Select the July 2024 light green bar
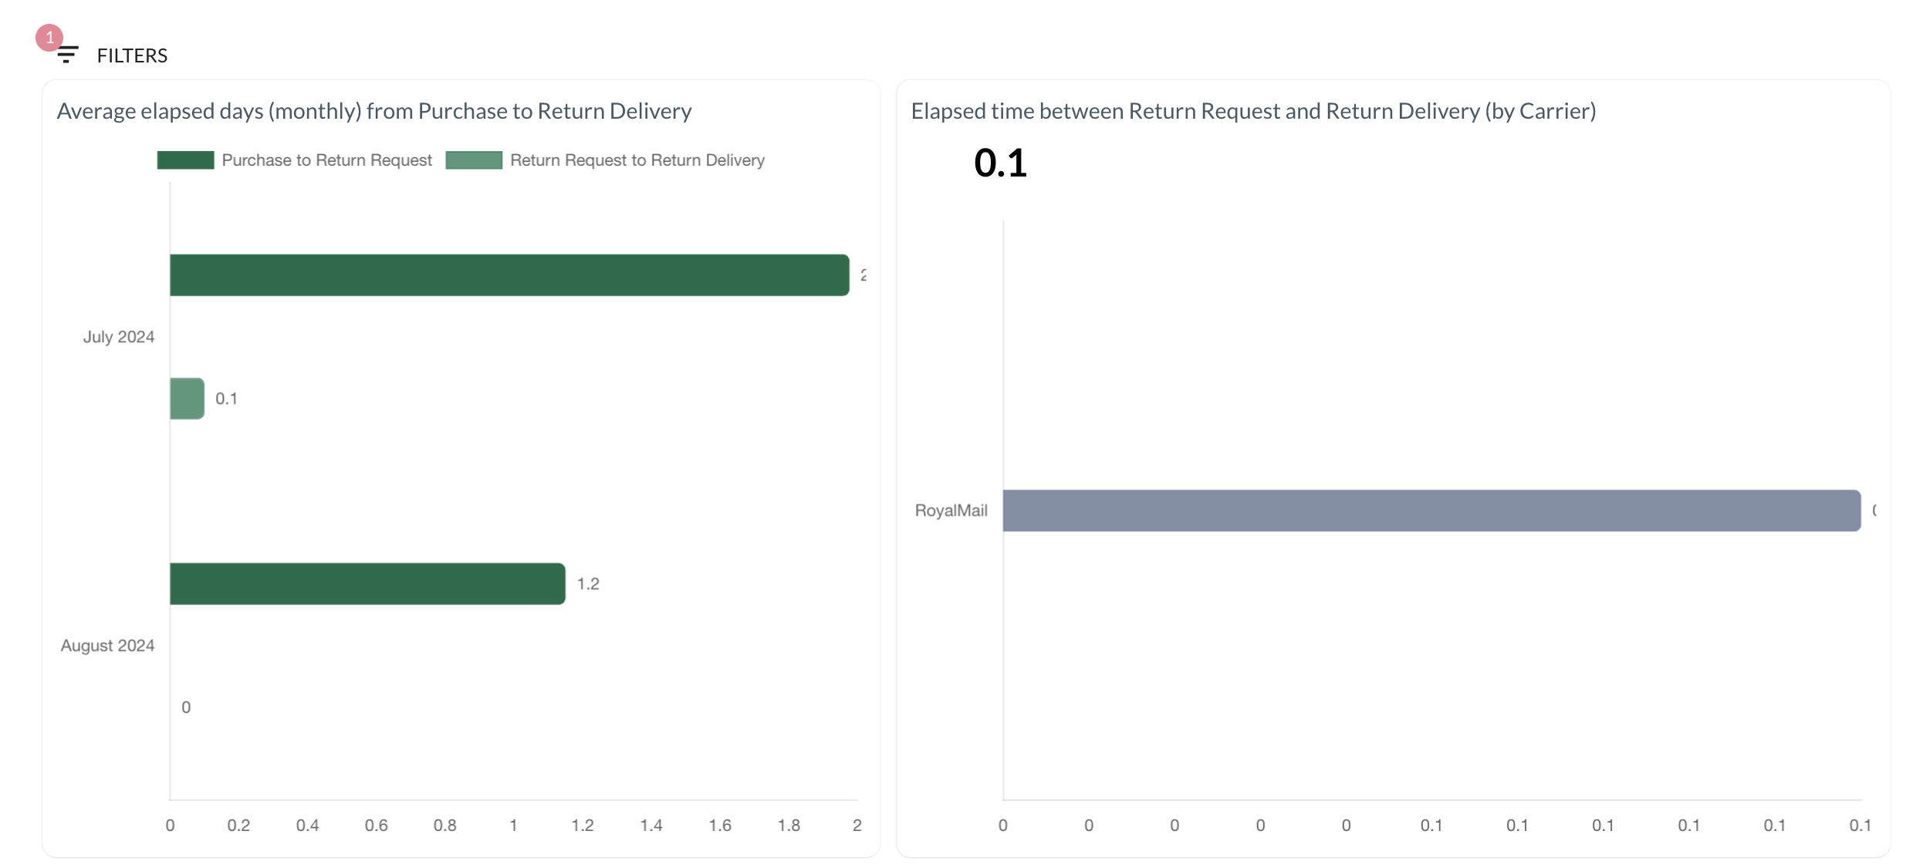Image resolution: width=1906 pixels, height=868 pixels. [x=187, y=399]
